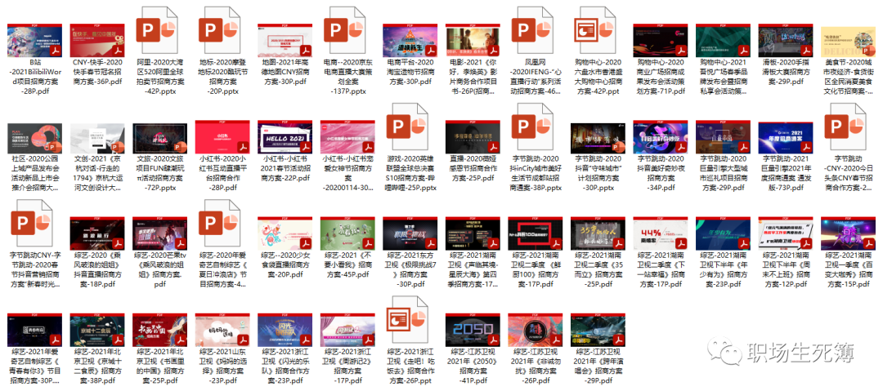
Task: Click the file name 湖南卫视二季度《鲜厨100》招商方案-17P.pdf
Action: pos(535,269)
